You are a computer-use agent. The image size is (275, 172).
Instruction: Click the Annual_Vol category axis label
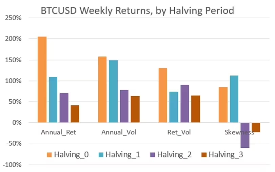(118, 132)
